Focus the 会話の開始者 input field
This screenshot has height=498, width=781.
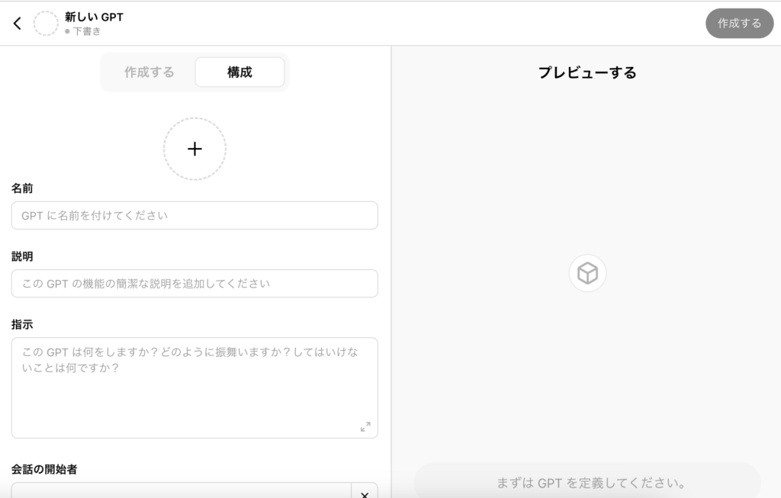pos(181,491)
